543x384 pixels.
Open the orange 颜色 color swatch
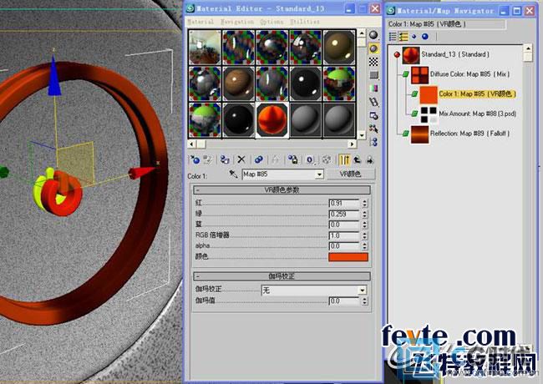click(348, 256)
